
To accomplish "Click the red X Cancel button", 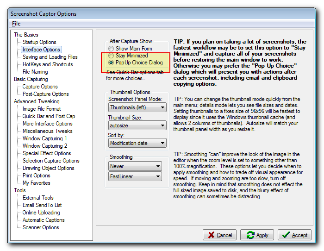I will click(x=220, y=235).
